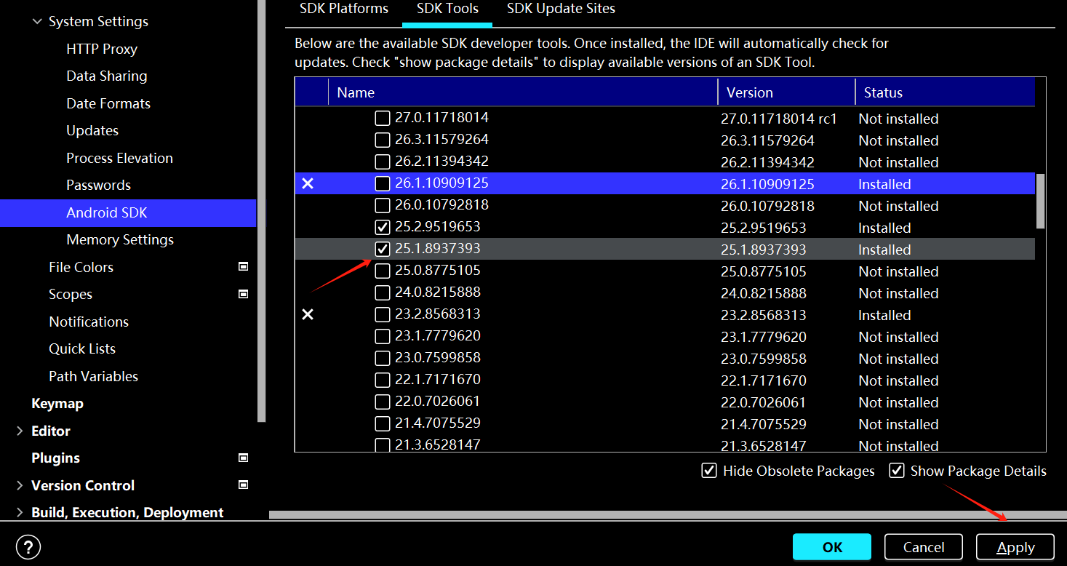The height and width of the screenshot is (566, 1067).
Task: Check the 21.4.7075529 package checkbox
Action: coord(383,423)
